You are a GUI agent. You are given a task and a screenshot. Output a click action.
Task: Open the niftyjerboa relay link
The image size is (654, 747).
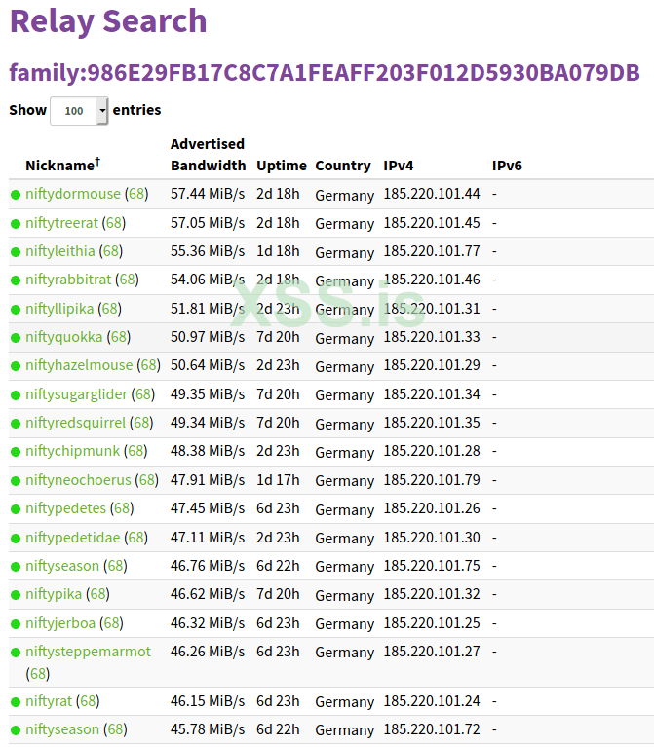[x=60, y=623]
